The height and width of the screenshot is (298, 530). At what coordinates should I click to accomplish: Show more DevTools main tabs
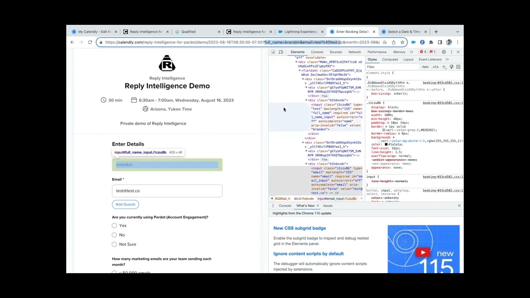point(411,52)
